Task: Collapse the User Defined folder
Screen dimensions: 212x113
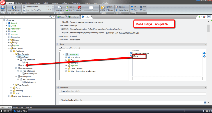Action: click(x=9, y=48)
